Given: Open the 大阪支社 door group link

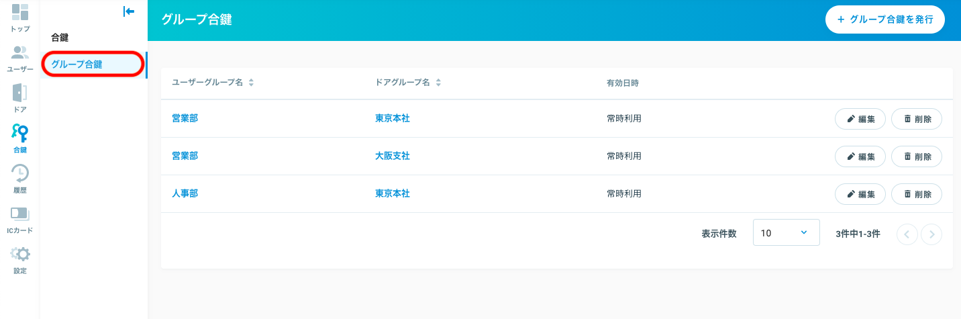Looking at the screenshot, I should pos(393,156).
